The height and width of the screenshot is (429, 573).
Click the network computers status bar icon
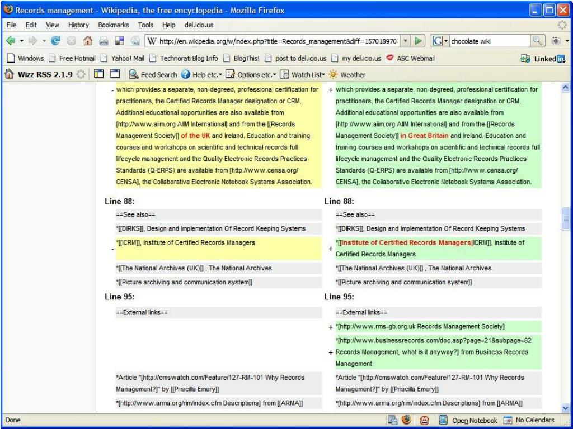(x=393, y=420)
